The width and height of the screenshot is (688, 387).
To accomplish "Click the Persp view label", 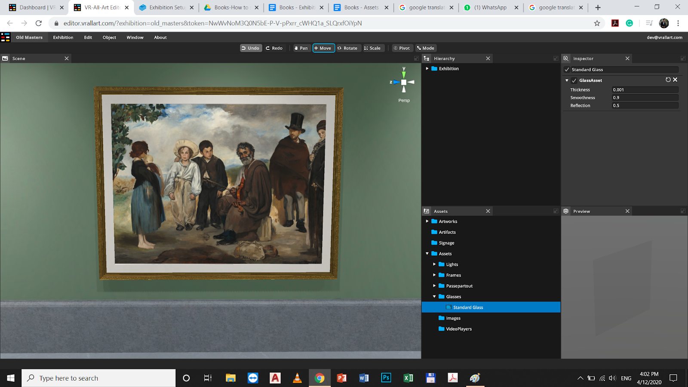I will click(404, 101).
